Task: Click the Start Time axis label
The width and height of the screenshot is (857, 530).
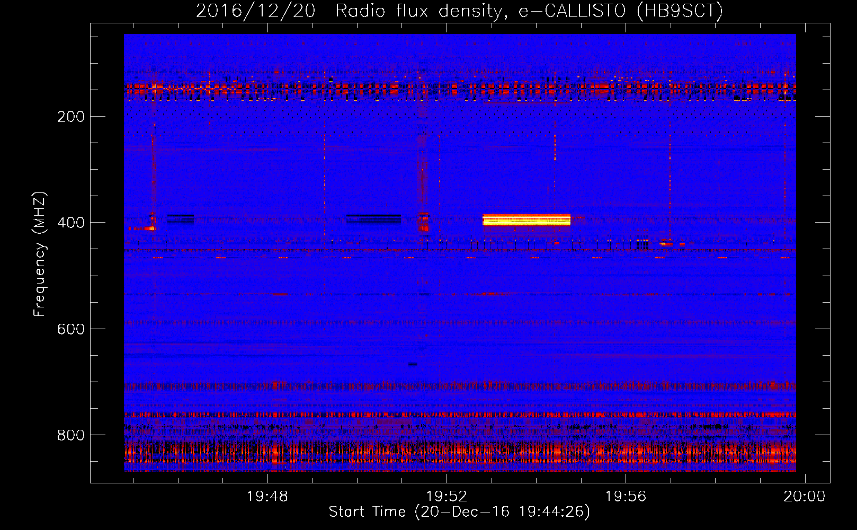Action: point(459,512)
